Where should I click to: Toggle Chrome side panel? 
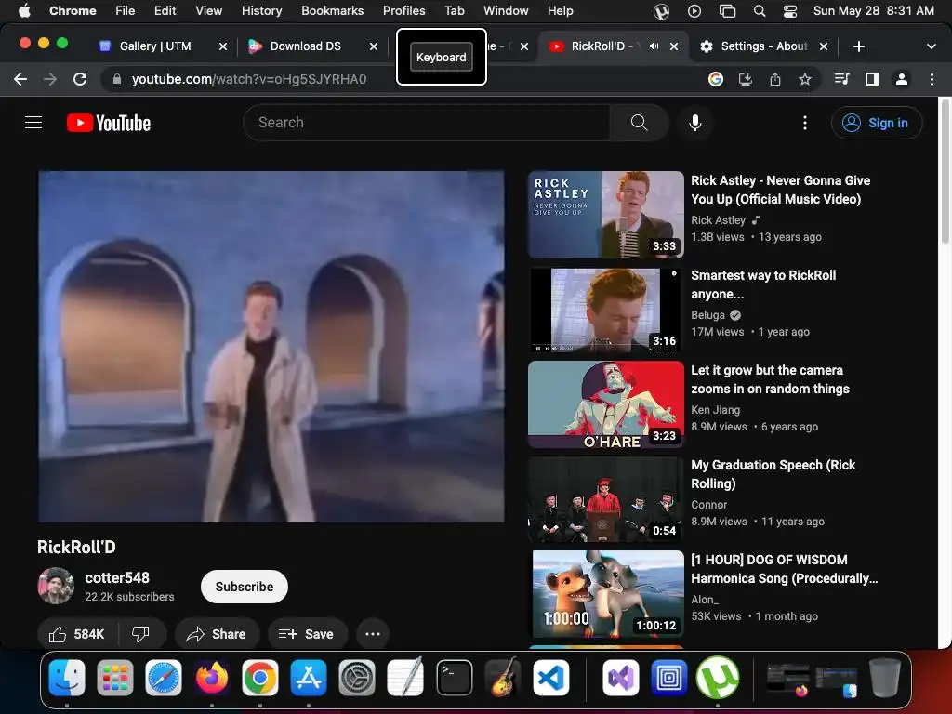coord(872,79)
